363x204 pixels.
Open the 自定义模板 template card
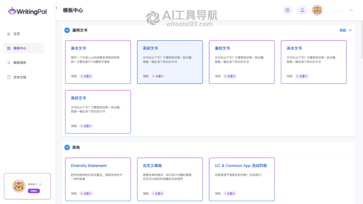point(170,180)
